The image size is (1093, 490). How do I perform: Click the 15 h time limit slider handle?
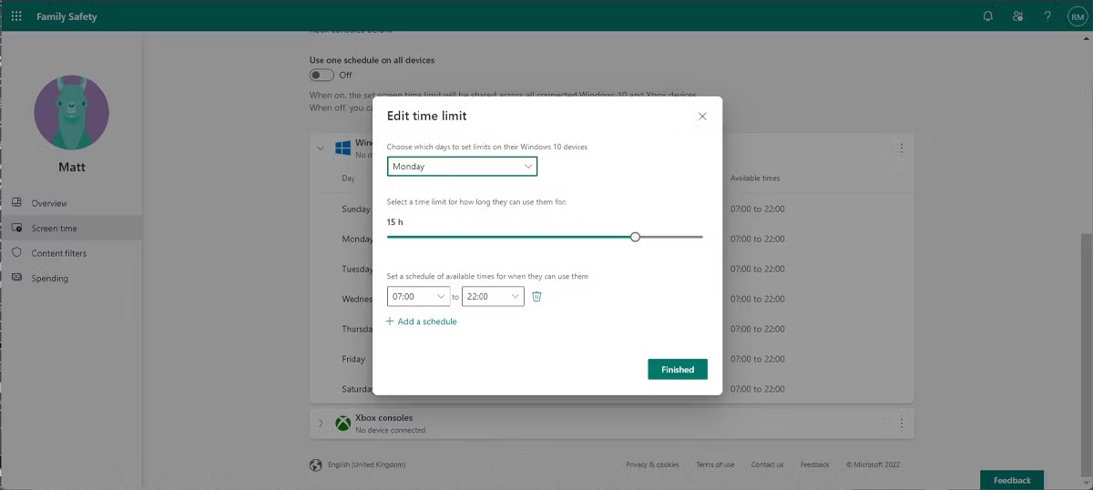tap(635, 237)
